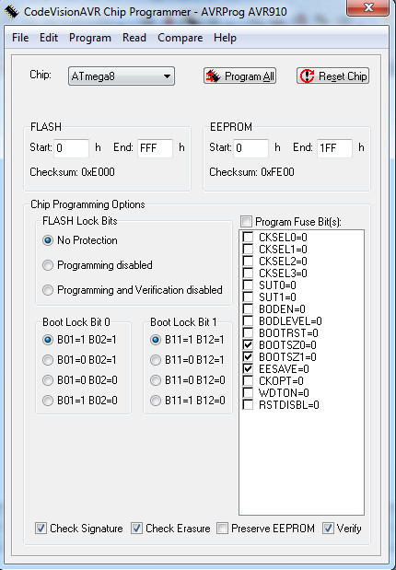Uncheck the BOOTSZ0=0 fuse bit
396x570 pixels.
248,344
